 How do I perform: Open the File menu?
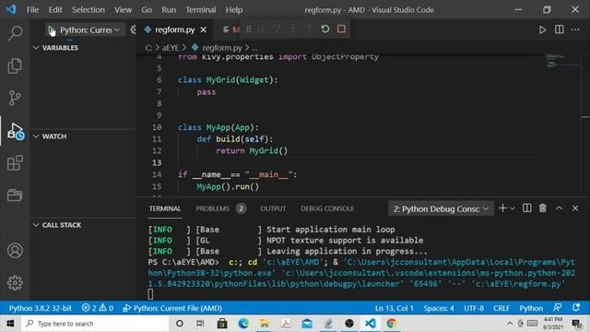pyautogui.click(x=33, y=10)
